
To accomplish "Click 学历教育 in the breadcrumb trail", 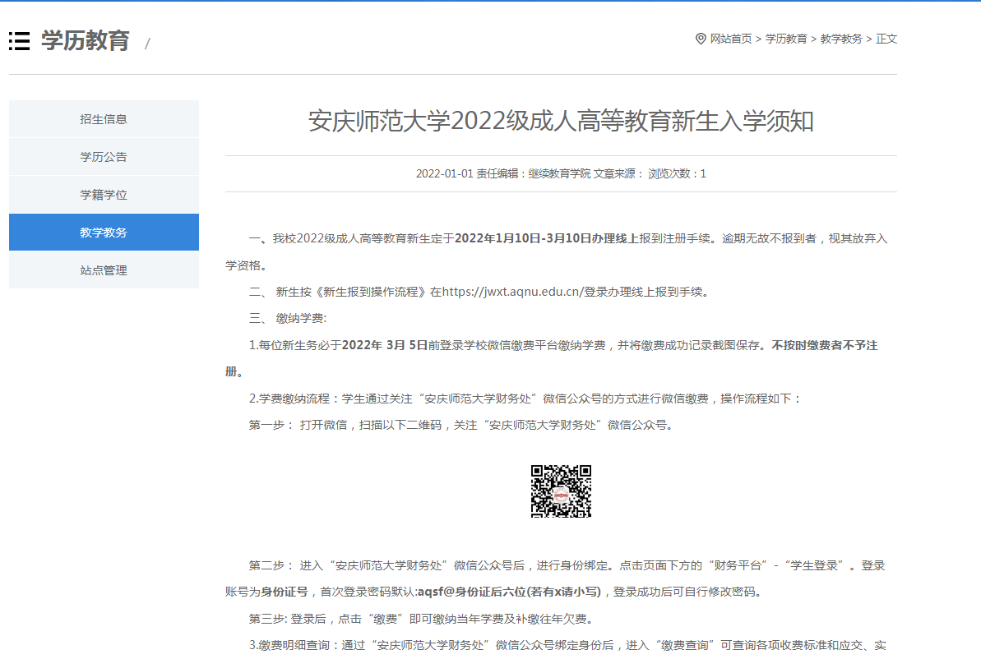I will point(786,39).
